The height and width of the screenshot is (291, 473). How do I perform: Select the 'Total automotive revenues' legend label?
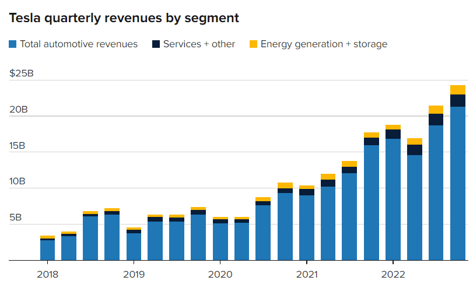pos(79,44)
